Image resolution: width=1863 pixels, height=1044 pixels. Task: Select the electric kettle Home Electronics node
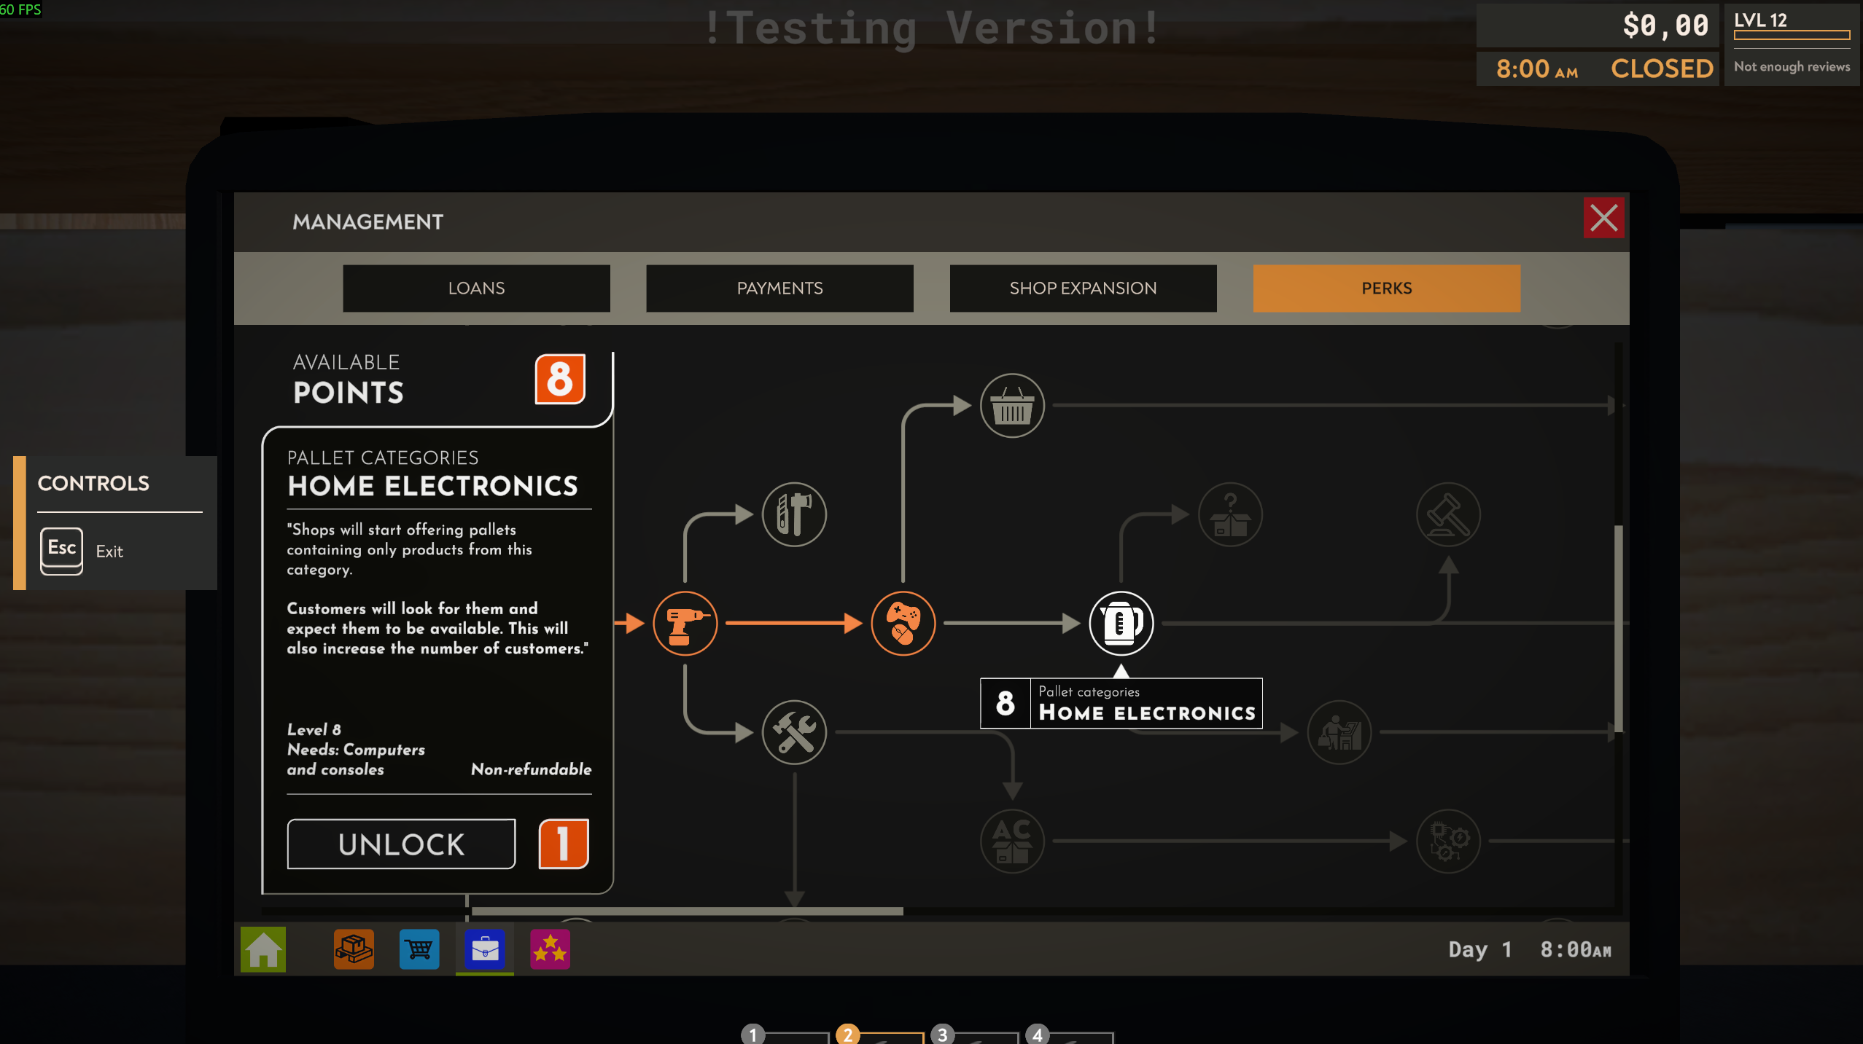point(1121,623)
